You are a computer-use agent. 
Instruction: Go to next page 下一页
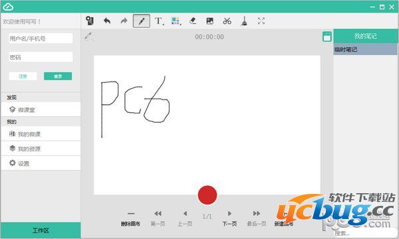point(229,218)
